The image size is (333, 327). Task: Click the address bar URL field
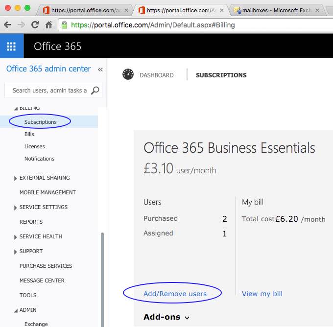point(195,25)
